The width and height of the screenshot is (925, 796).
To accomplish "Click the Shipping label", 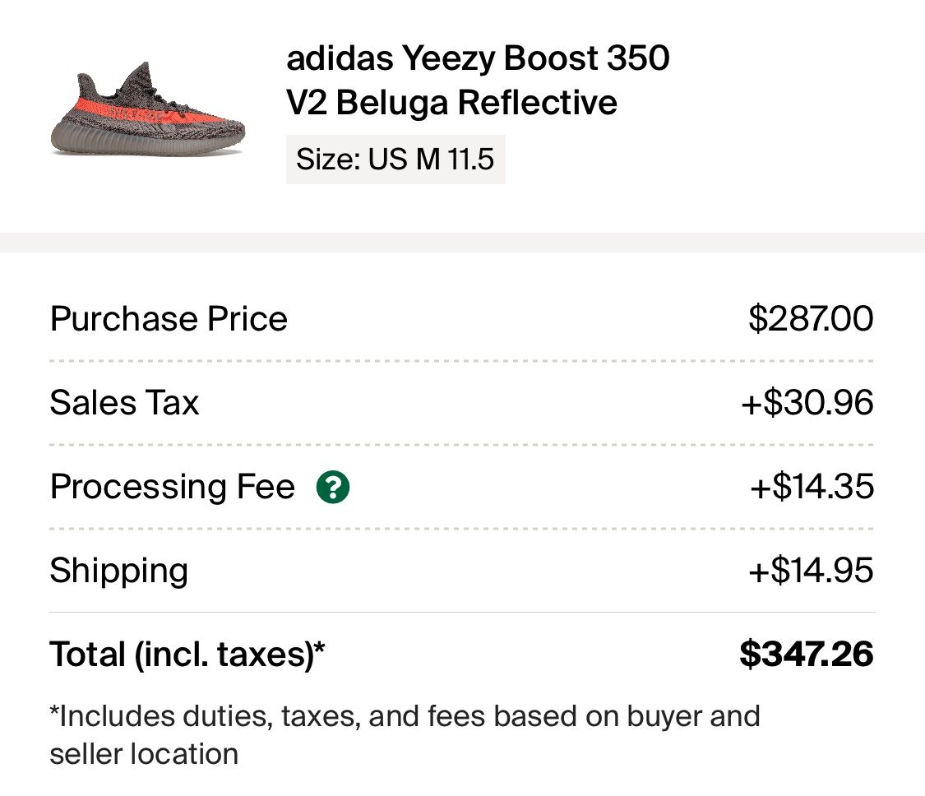I will point(119,572).
